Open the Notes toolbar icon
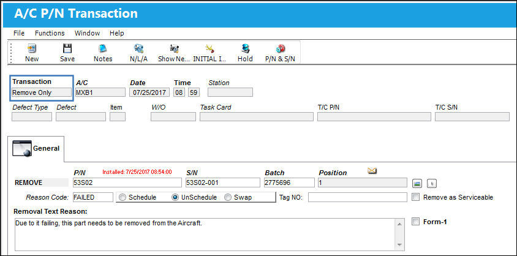Viewport: 517px width, 256px height. click(103, 49)
